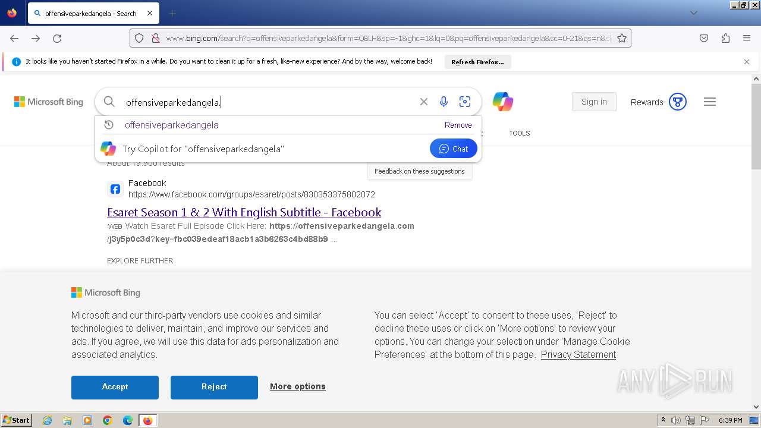Open the Windows Start menu
Viewport: 761px width, 428px height.
pyautogui.click(x=17, y=420)
